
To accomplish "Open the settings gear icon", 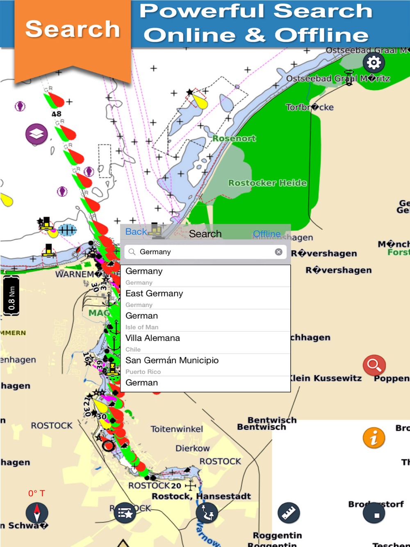I will click(374, 63).
